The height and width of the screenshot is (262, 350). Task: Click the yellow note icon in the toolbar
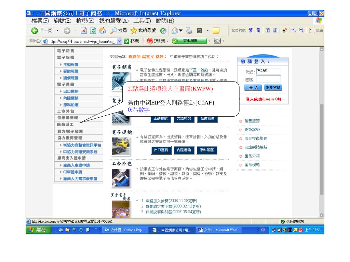(216, 30)
